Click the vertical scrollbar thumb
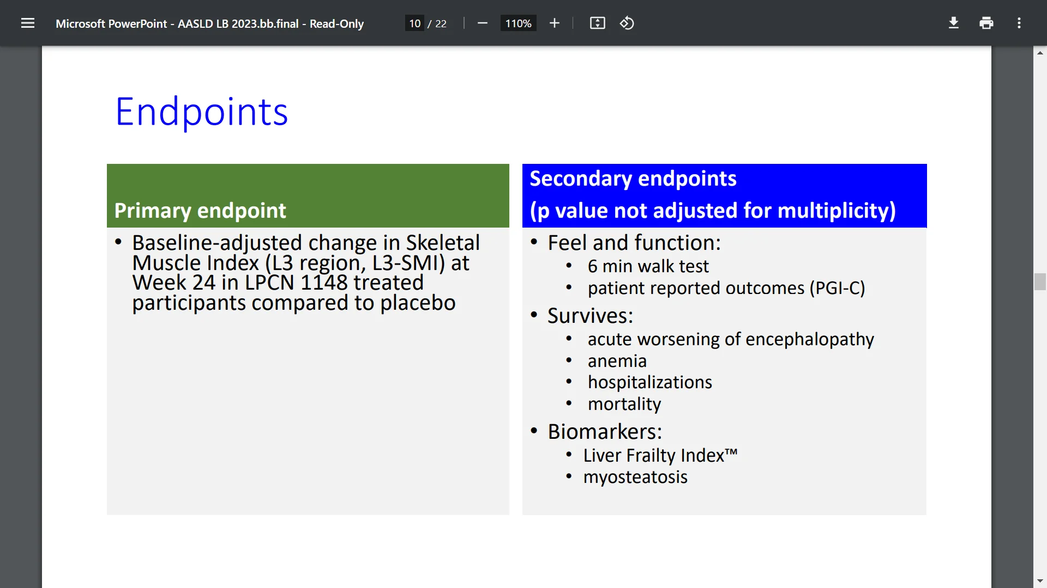1047x588 pixels. pyautogui.click(x=1040, y=282)
